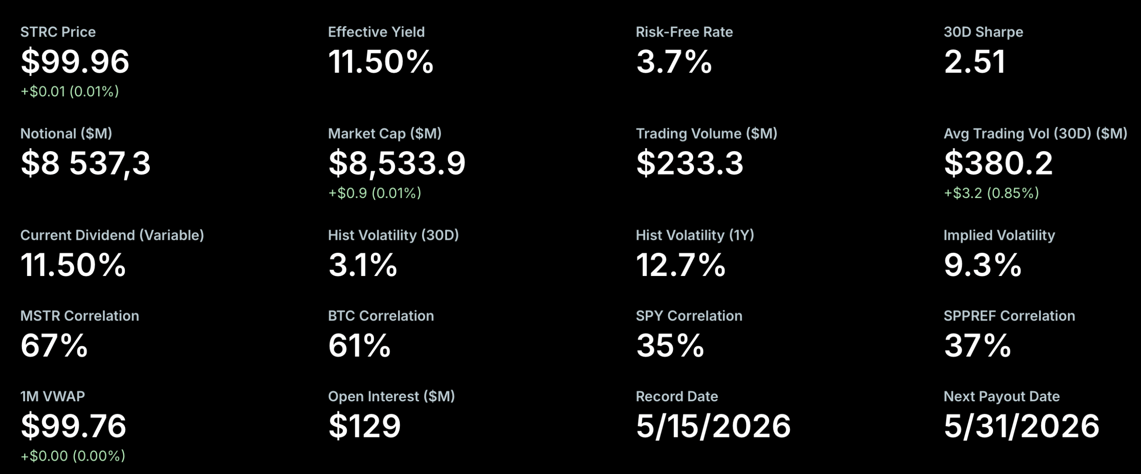Click the Risk-Free Rate 3.7% metric
This screenshot has height=474, width=1141.
(674, 62)
